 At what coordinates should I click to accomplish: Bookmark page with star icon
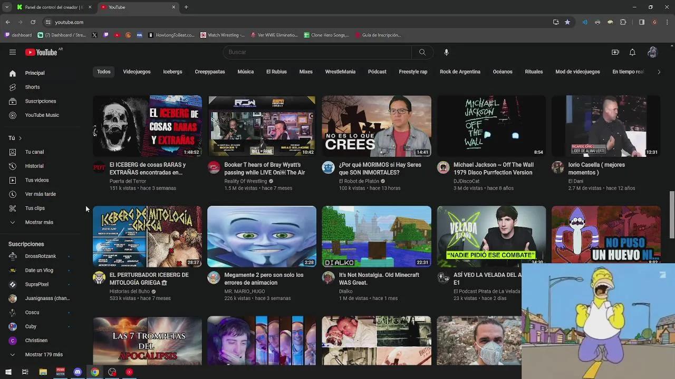point(567,22)
